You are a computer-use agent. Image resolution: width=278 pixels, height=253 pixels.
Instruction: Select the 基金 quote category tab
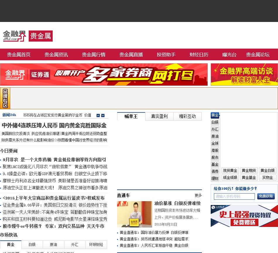(215, 165)
